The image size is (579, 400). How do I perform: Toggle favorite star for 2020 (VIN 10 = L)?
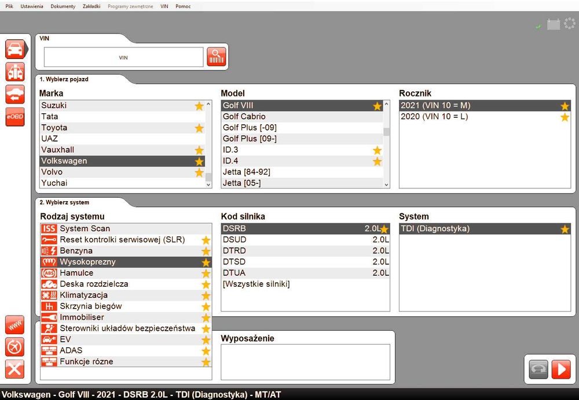(x=565, y=117)
